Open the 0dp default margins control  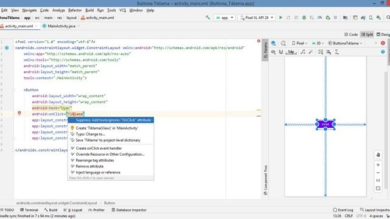(291, 52)
